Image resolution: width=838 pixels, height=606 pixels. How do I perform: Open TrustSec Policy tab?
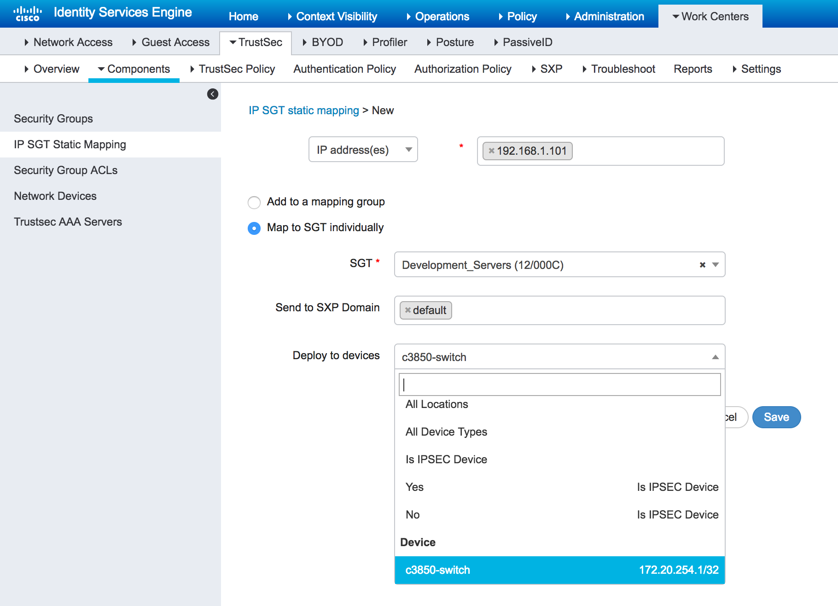(x=232, y=69)
